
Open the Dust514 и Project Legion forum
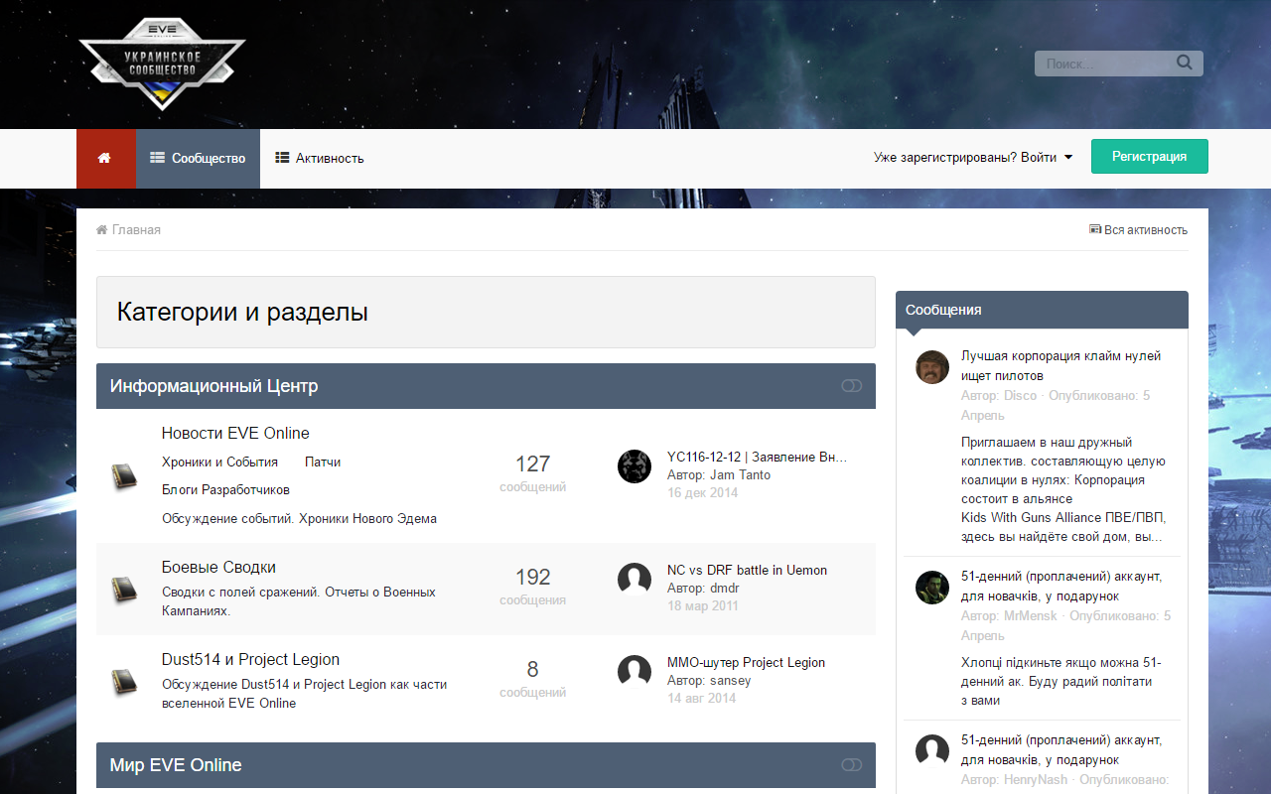250,659
